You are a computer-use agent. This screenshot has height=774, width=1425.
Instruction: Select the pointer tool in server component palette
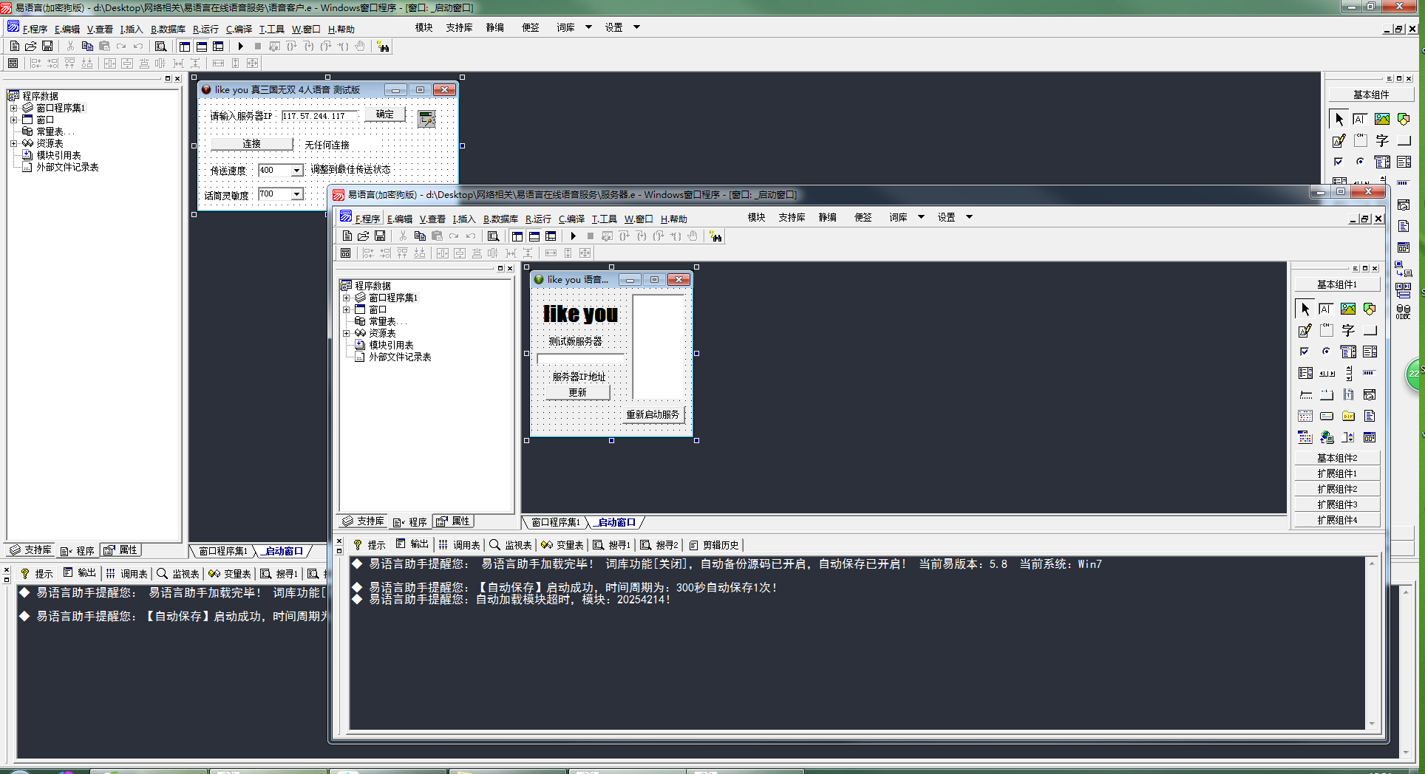[1305, 309]
